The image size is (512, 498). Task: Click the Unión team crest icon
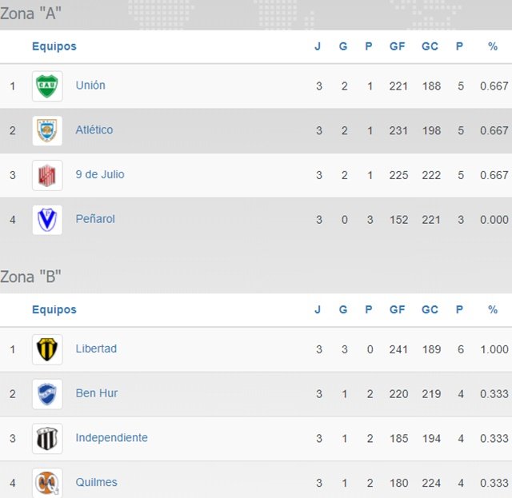(47, 86)
